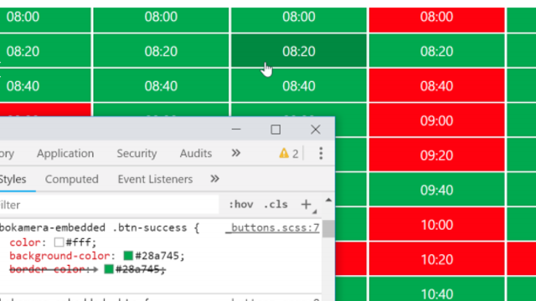Select 08:40 slot below highlighted 08:20
The width and height of the screenshot is (536, 301).
pos(299,85)
